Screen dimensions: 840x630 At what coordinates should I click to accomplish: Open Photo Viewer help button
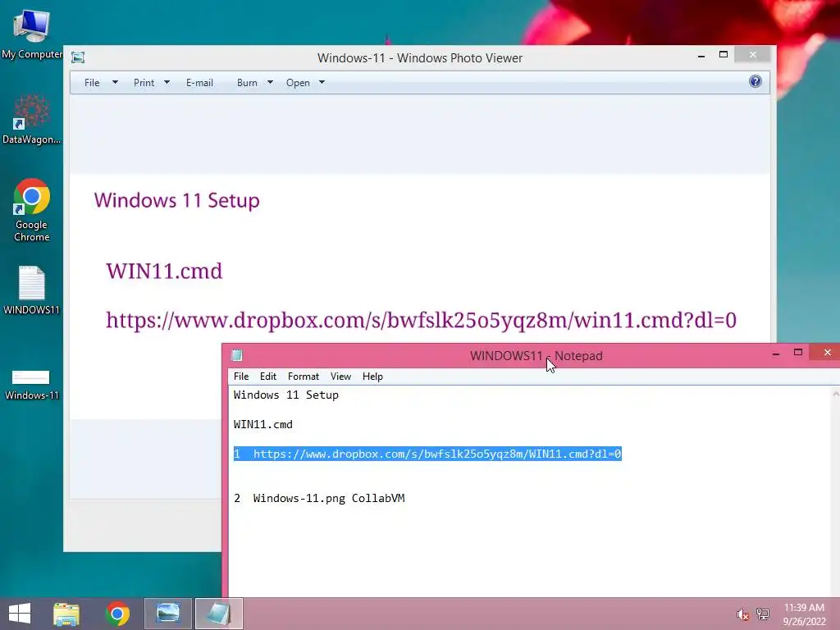pos(756,81)
